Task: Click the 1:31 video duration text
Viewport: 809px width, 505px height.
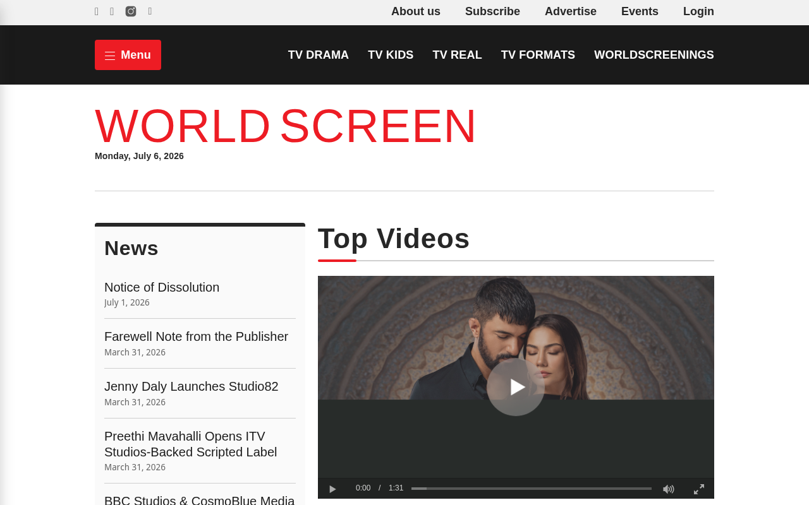Action: [396, 488]
